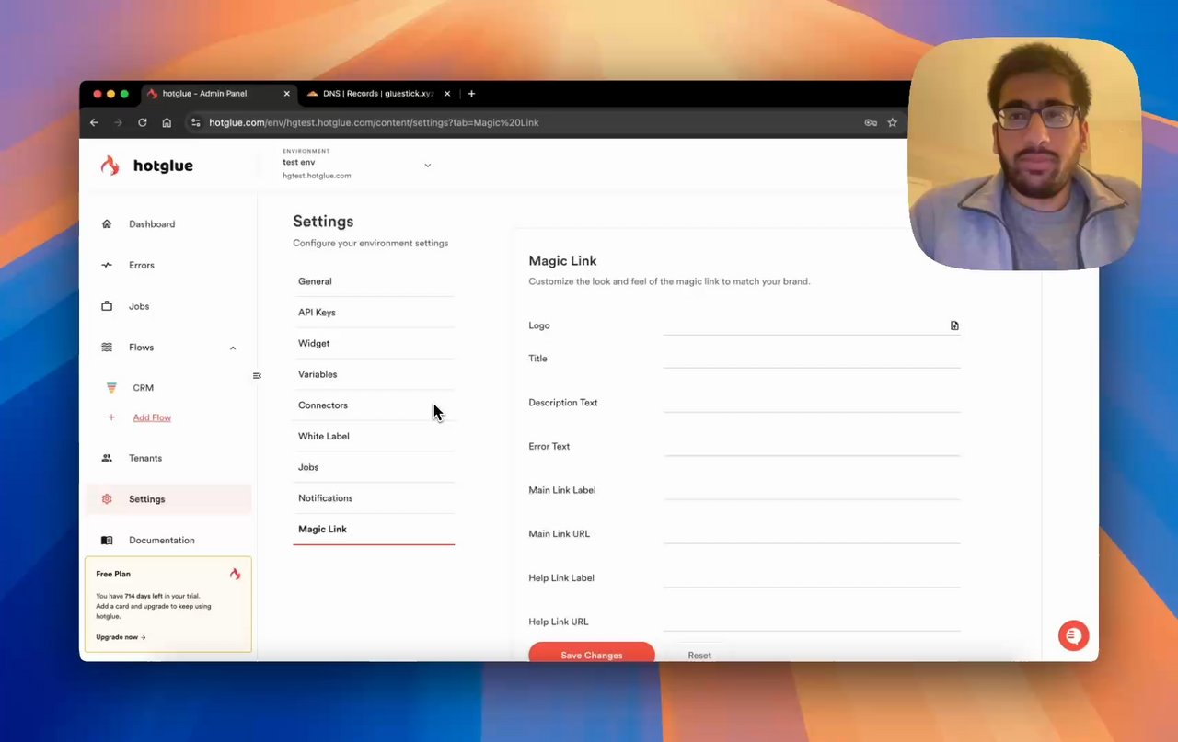The width and height of the screenshot is (1178, 742).
Task: Click the Main Link Label input field
Action: coord(812,490)
